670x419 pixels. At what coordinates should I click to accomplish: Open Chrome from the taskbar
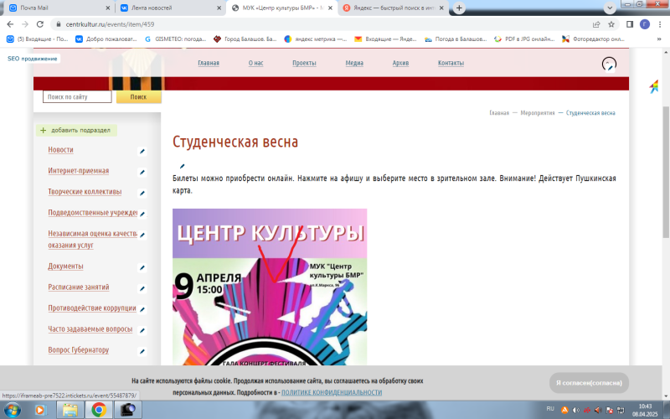click(99, 410)
